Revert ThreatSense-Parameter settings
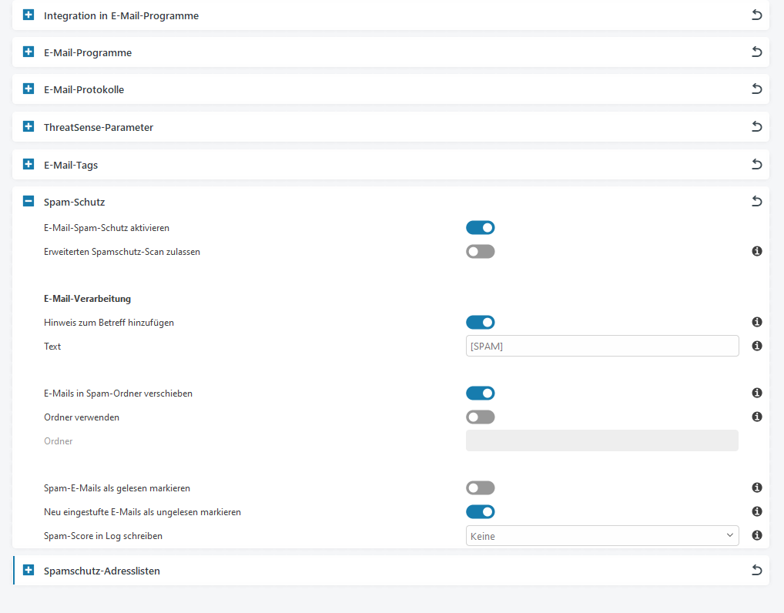The height and width of the screenshot is (613, 784). click(x=756, y=126)
